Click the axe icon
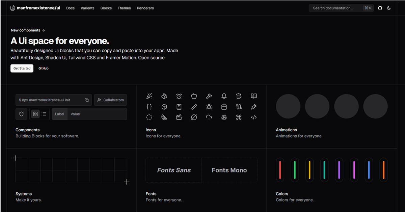Image resolution: width=405 pixels, height=212 pixels. pos(209,96)
